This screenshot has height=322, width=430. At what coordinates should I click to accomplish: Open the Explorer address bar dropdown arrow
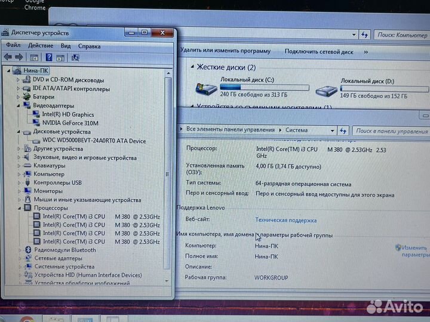tap(354, 35)
